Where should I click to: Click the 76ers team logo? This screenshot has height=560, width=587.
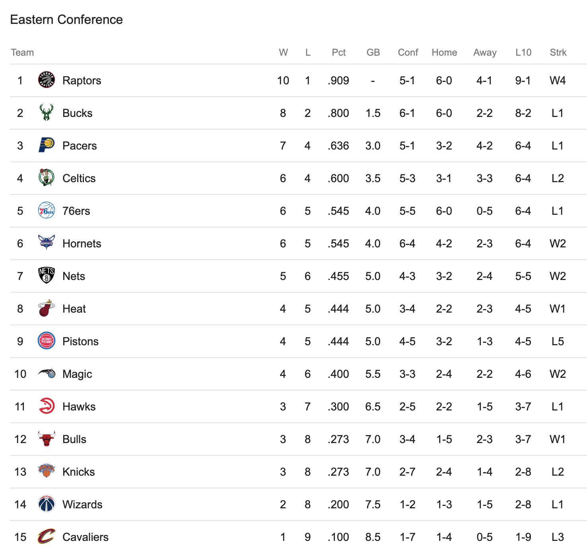46,210
